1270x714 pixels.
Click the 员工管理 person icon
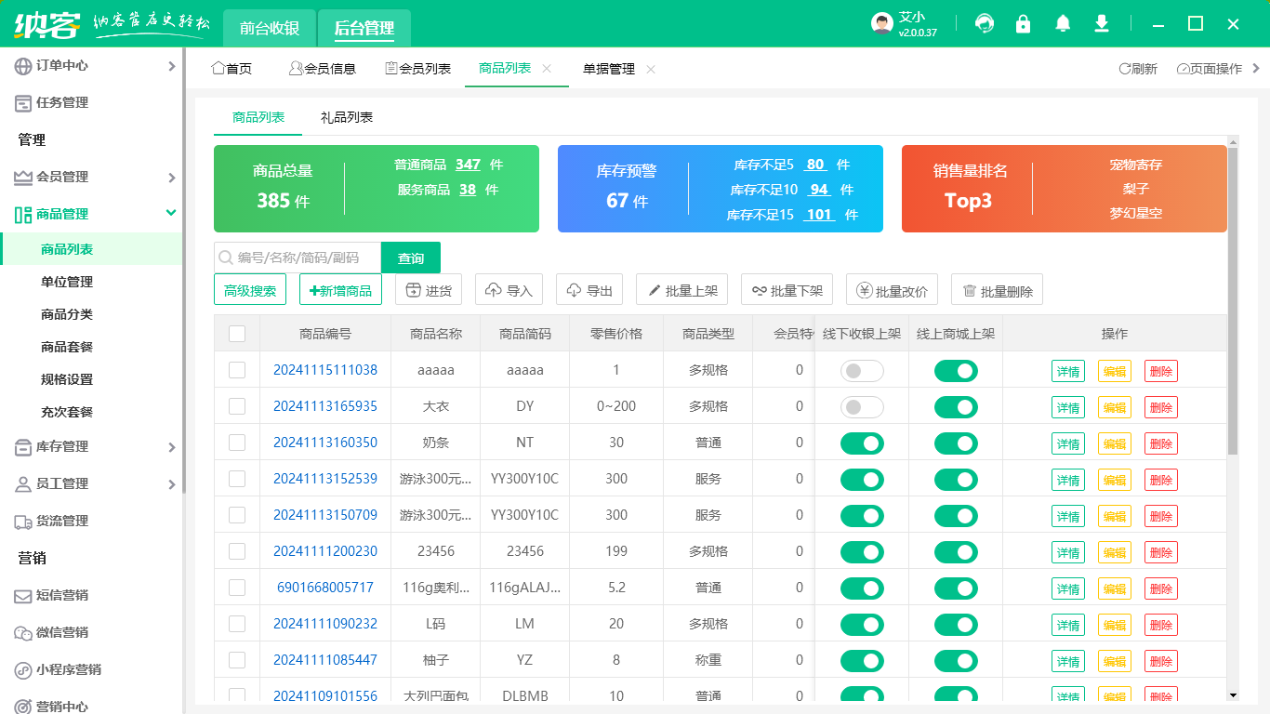click(23, 484)
